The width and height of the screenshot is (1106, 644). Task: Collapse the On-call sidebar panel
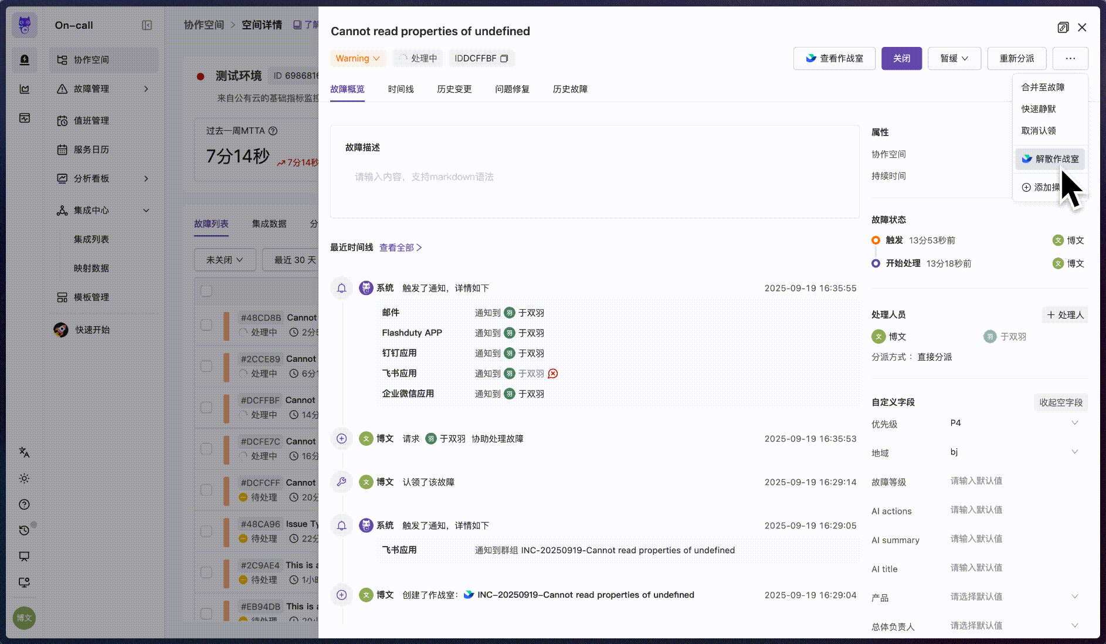(147, 25)
